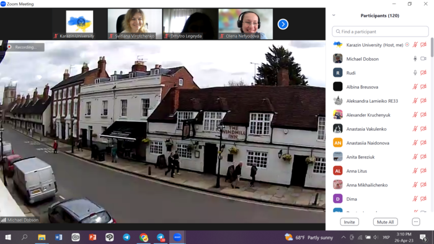Viewport: 434px width, 244px height.
Task: Click the participants list scrollbar
Action: pos(432,47)
